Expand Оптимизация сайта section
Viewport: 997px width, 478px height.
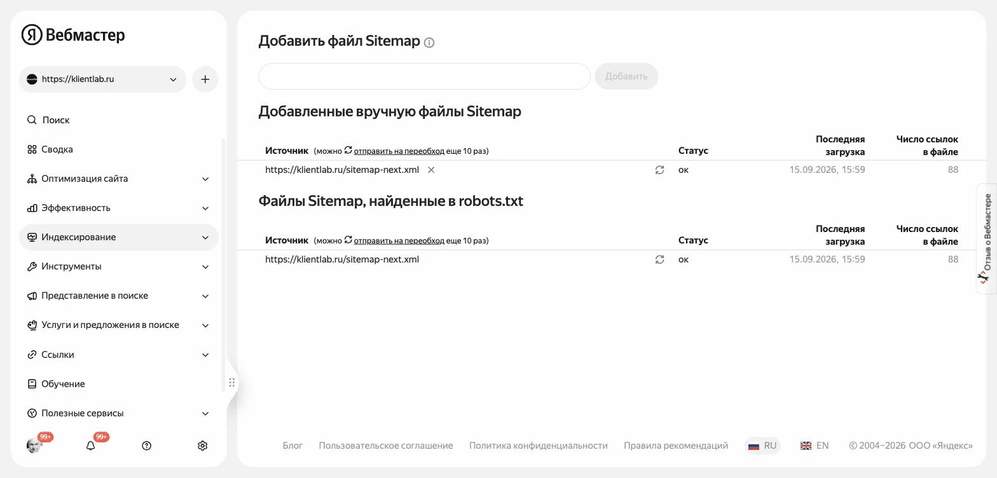119,179
